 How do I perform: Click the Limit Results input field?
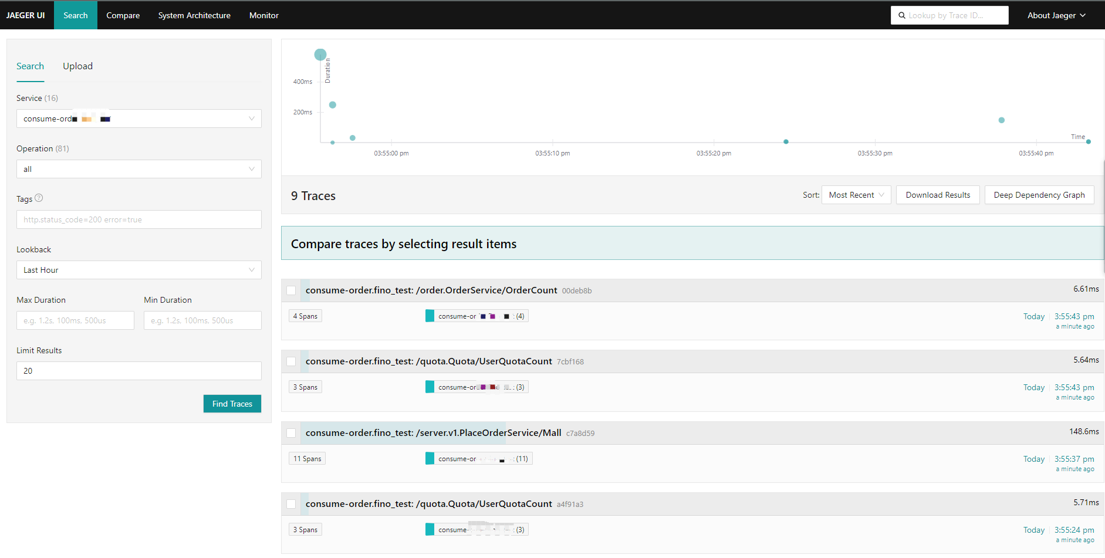pyautogui.click(x=138, y=371)
